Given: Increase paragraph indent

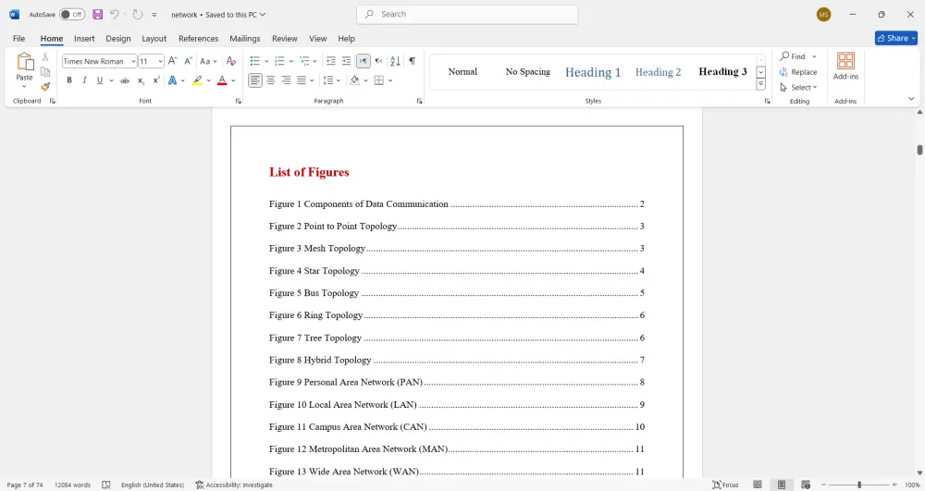Looking at the screenshot, I should [x=346, y=61].
